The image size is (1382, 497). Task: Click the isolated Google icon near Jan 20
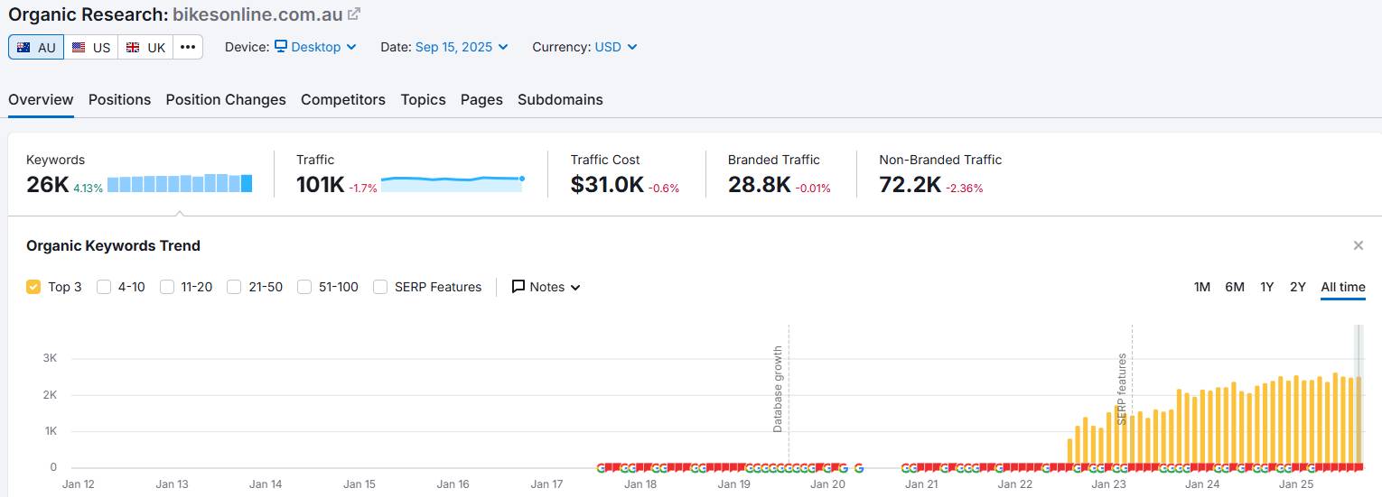pyautogui.click(x=858, y=467)
